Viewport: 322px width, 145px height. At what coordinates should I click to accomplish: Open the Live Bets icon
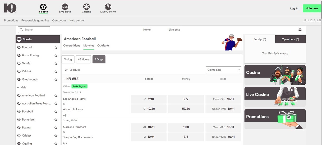65,7
